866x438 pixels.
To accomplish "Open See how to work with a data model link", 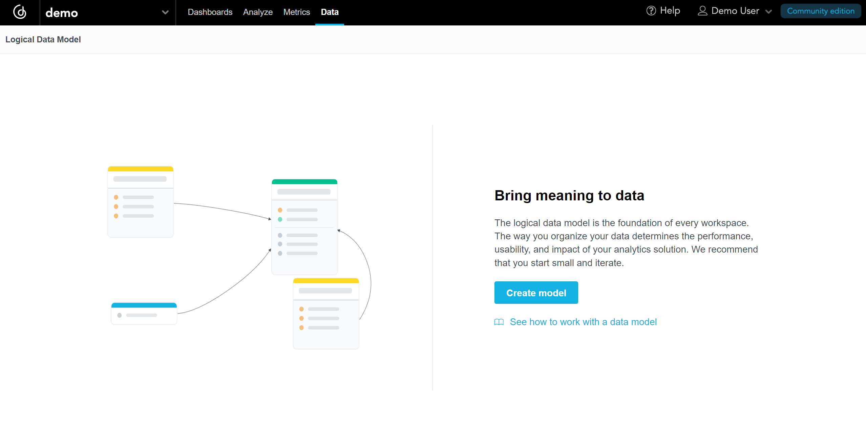I will pos(583,322).
